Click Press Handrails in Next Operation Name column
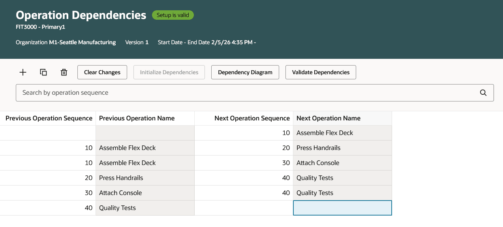Image resolution: width=503 pixels, height=227 pixels. click(318, 148)
